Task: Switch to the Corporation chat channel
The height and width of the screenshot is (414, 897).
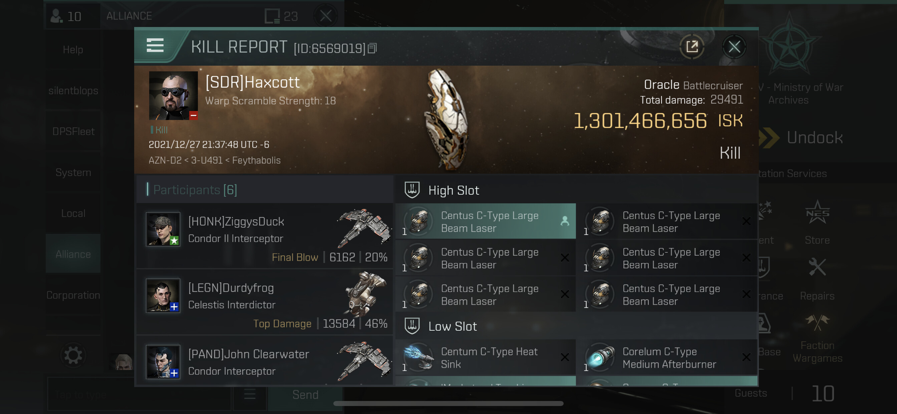Action: point(73,295)
